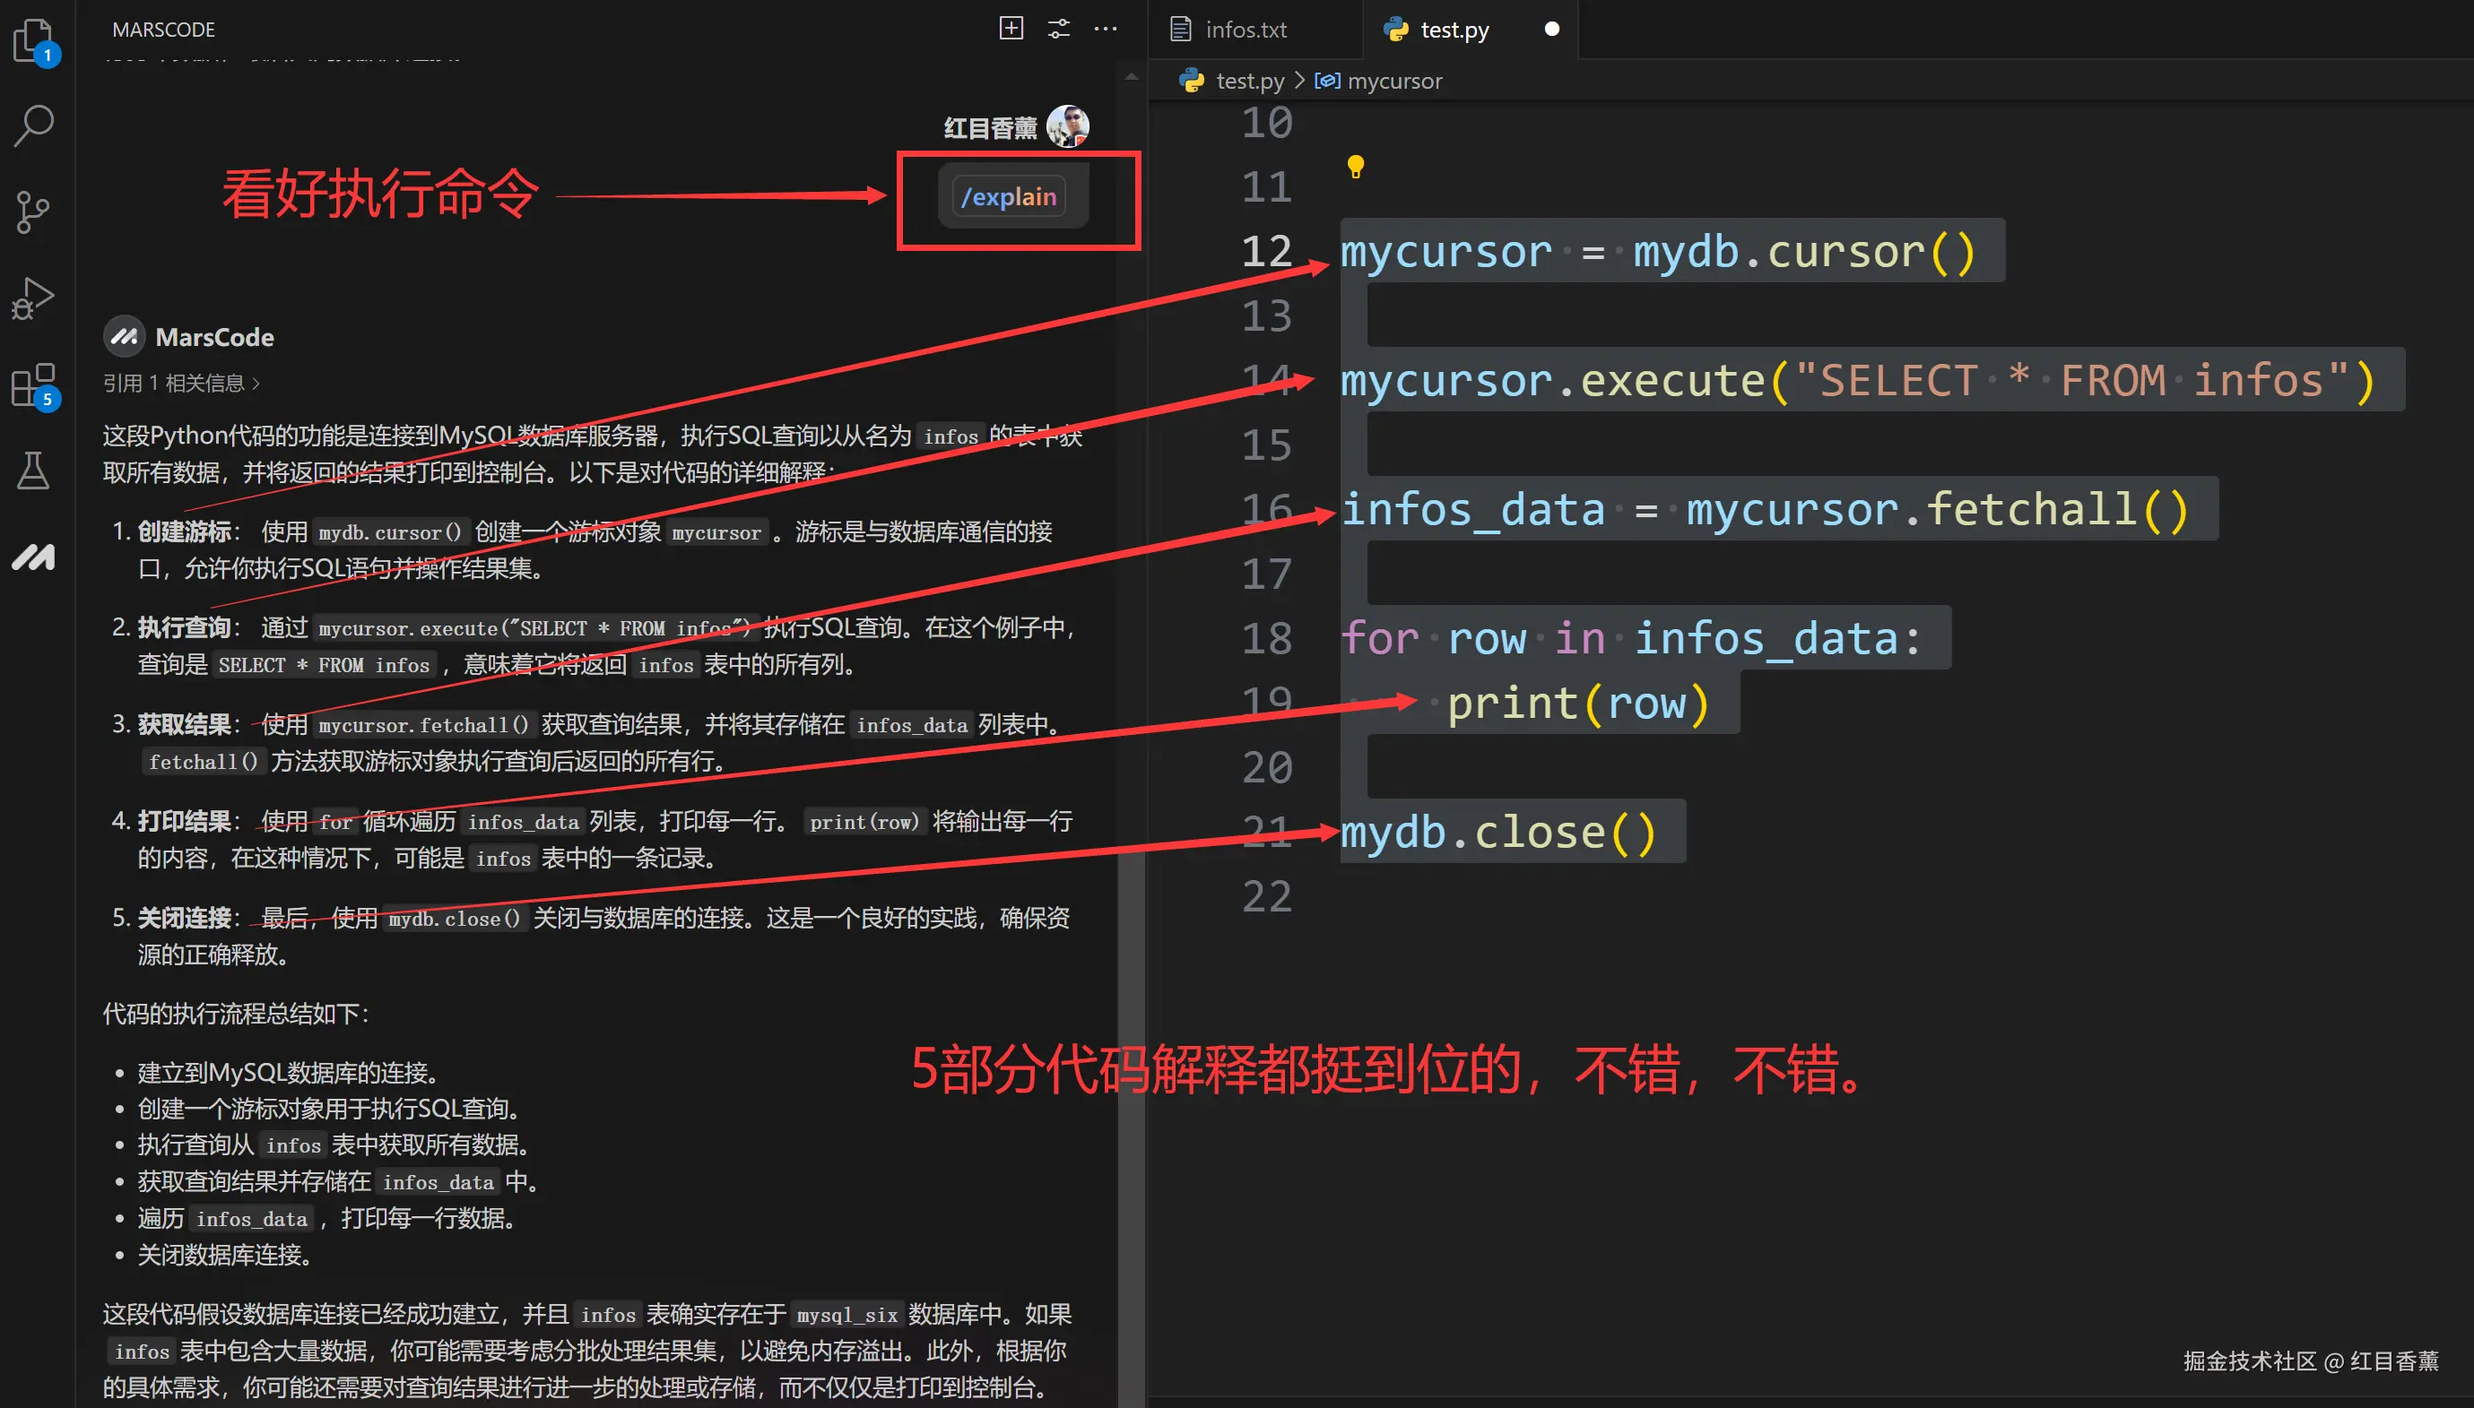Image resolution: width=2474 pixels, height=1408 pixels.
Task: Open MarsCode panel settings sliders icon
Action: (1058, 29)
